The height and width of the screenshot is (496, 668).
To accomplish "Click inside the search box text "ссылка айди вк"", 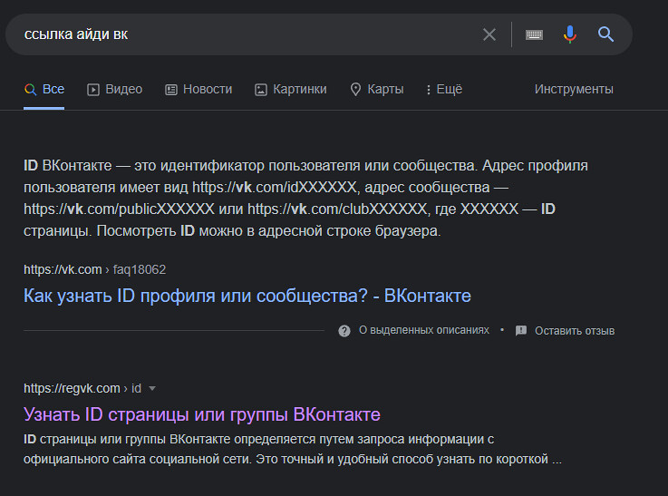I will click(x=76, y=34).
